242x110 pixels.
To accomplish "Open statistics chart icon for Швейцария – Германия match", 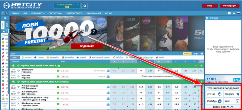I will [x=108, y=71].
